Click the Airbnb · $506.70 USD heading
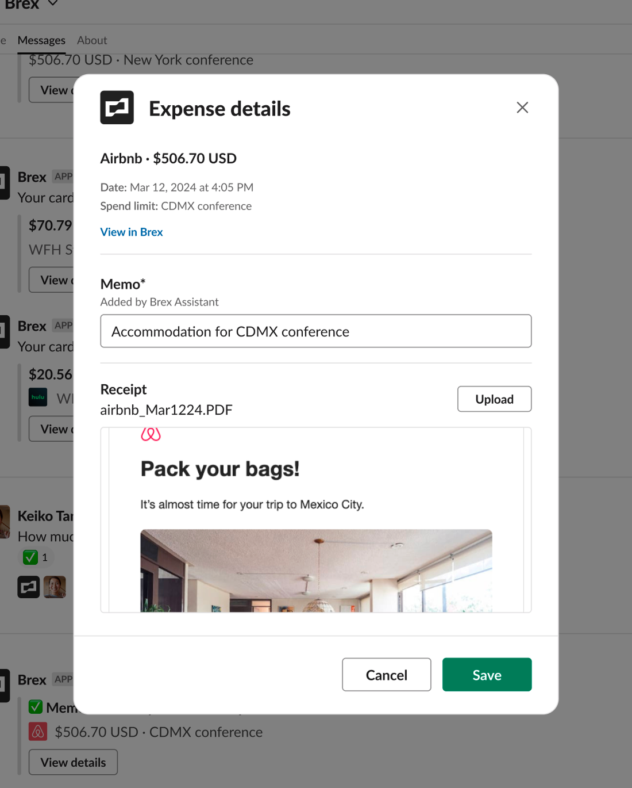The image size is (632, 788). pyautogui.click(x=168, y=158)
